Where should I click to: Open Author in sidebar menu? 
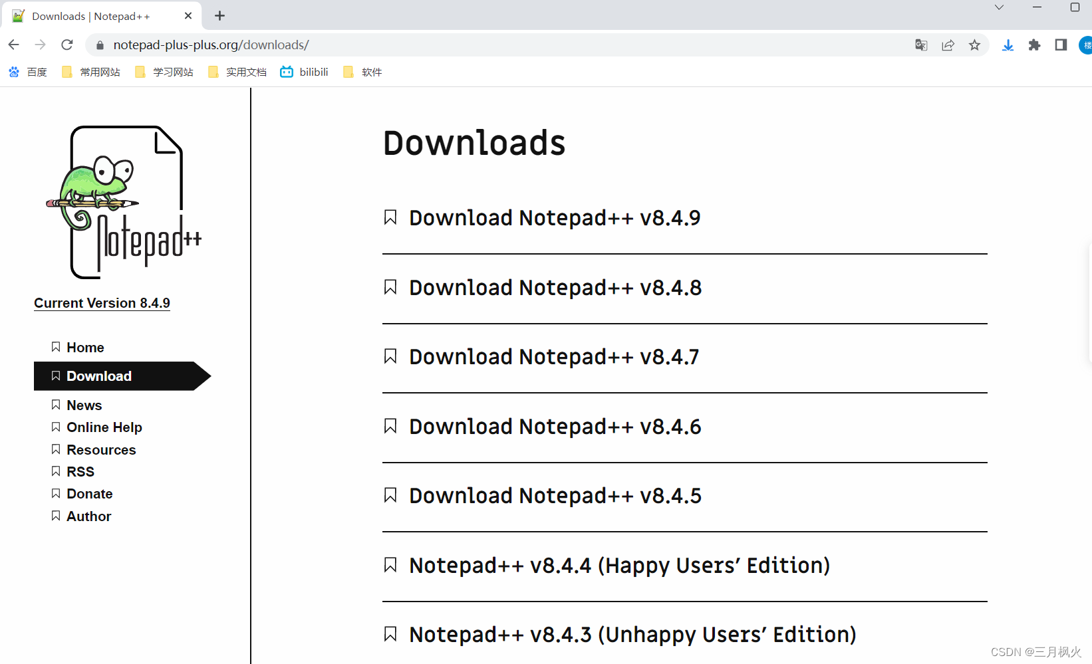[88, 516]
